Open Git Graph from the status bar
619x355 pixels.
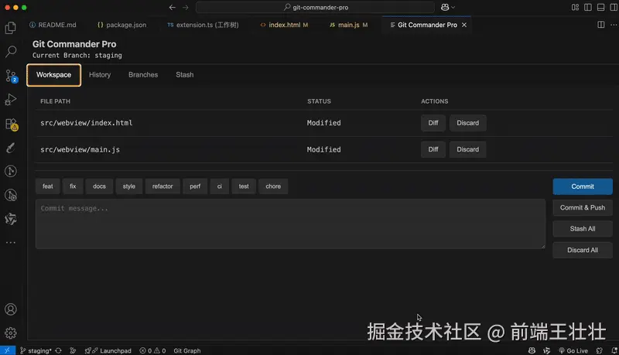click(x=187, y=350)
